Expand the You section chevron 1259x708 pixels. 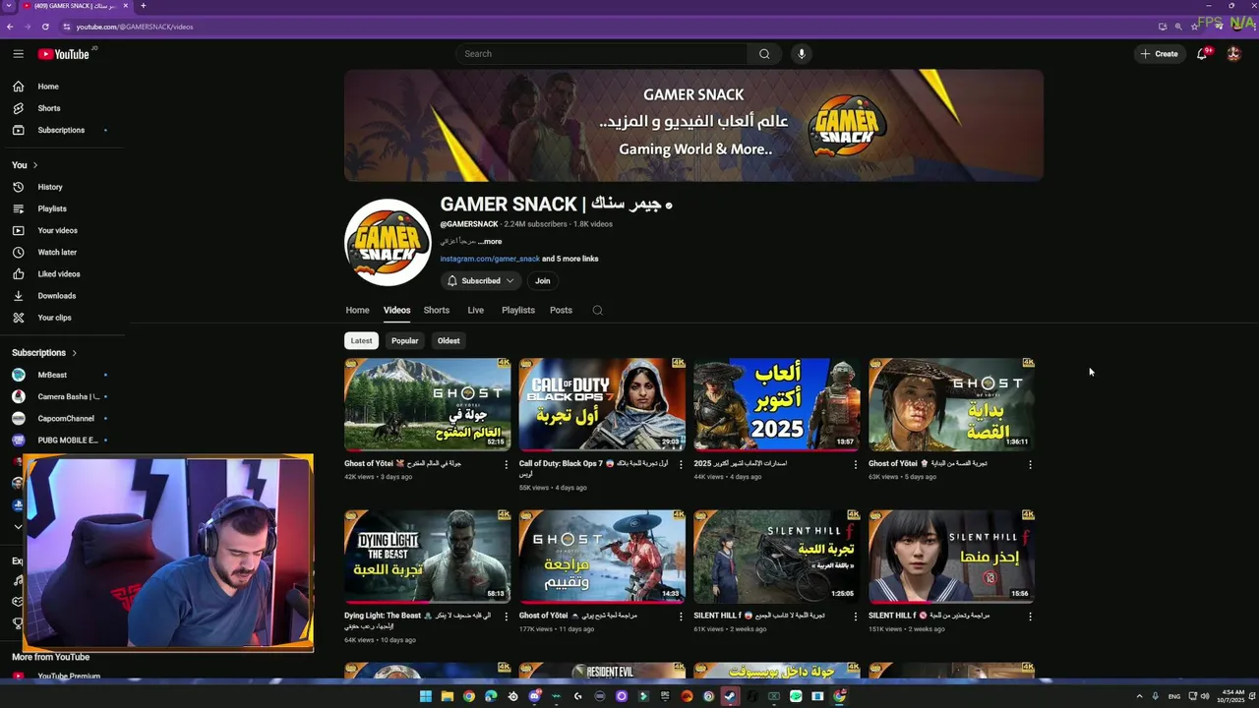[35, 165]
